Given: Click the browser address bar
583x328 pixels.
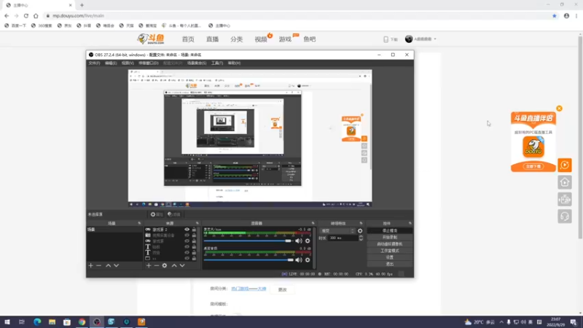Looking at the screenshot, I should tap(297, 16).
